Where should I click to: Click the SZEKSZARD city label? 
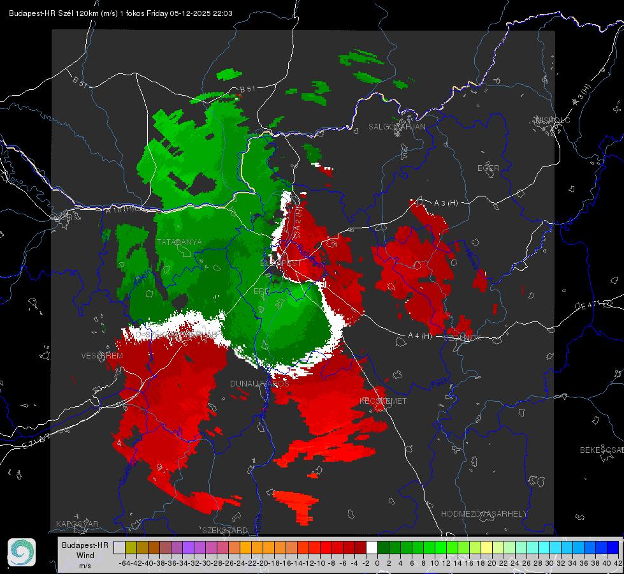pyautogui.click(x=225, y=530)
